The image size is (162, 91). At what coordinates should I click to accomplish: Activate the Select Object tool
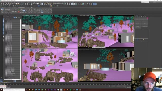(x=17, y=4)
